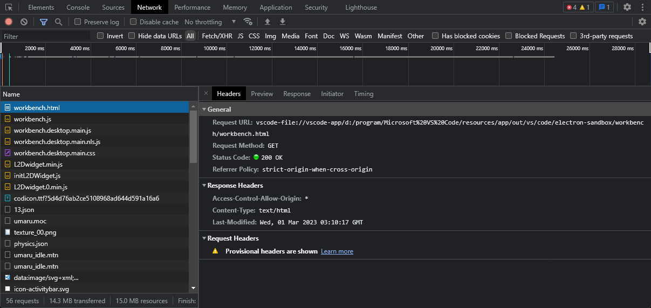651x308 pixels.
Task: Export HAR file download icon
Action: [x=282, y=22]
